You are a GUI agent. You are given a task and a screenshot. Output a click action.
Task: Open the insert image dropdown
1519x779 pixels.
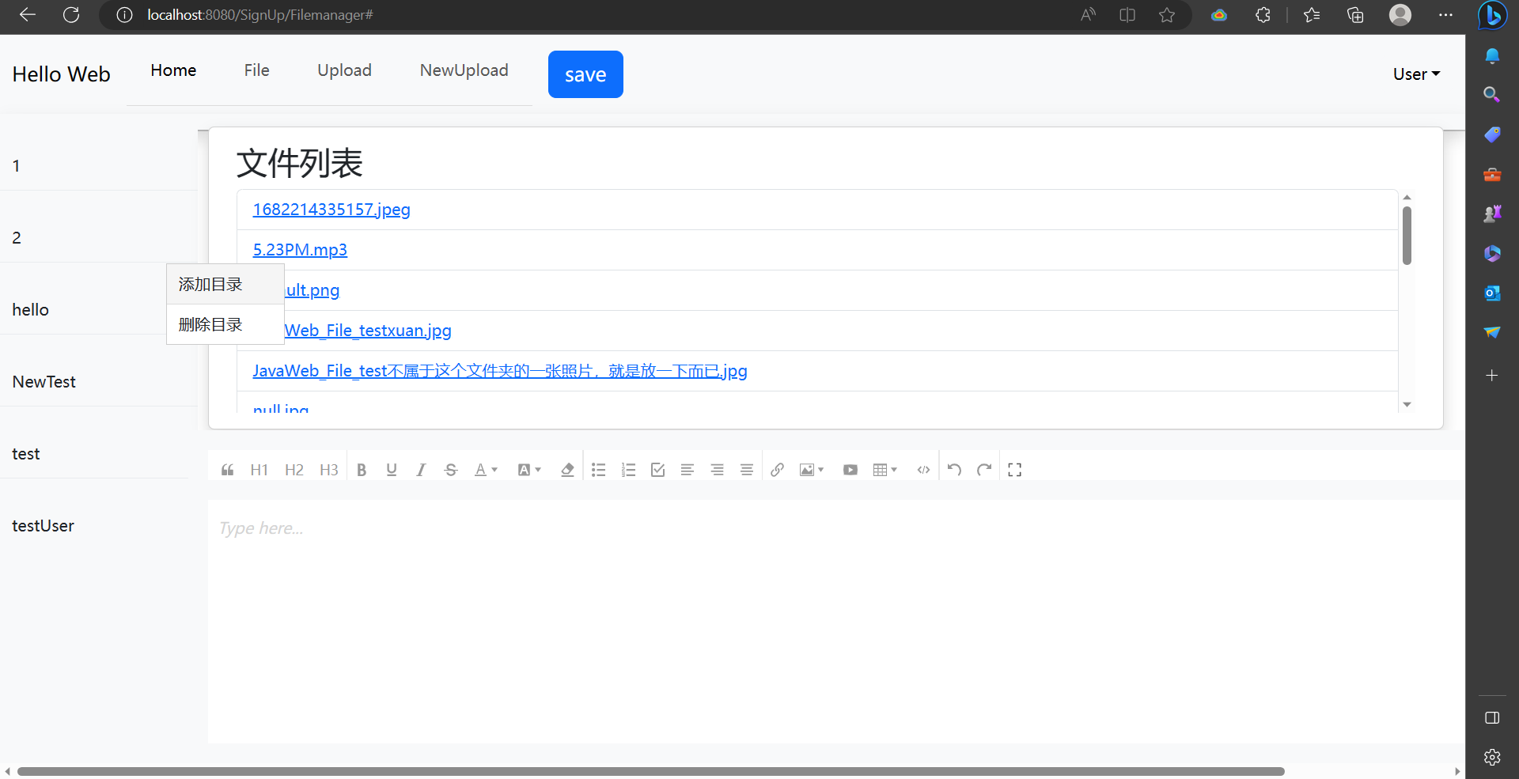[x=812, y=470]
